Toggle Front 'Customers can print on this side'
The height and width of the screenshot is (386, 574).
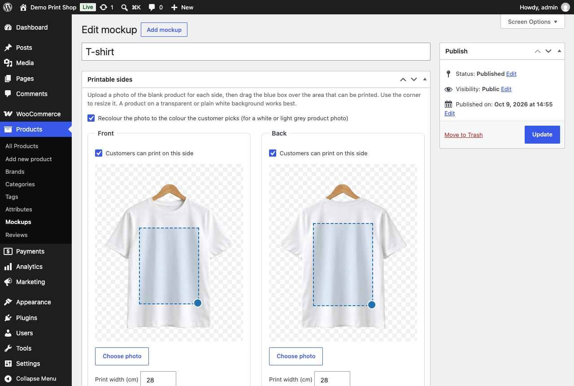pyautogui.click(x=99, y=153)
